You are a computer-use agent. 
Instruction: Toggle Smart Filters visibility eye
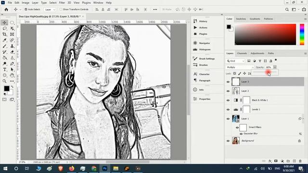tap(237, 128)
